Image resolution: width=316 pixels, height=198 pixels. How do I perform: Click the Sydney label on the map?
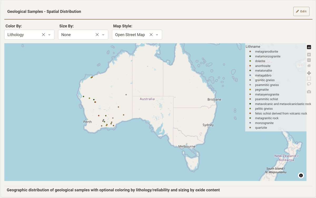[x=208, y=125]
